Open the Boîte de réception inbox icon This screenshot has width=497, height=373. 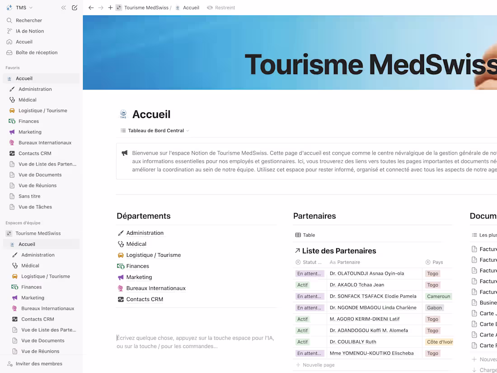tap(9, 52)
